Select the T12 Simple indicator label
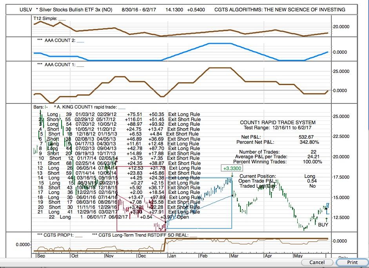 [46, 17]
